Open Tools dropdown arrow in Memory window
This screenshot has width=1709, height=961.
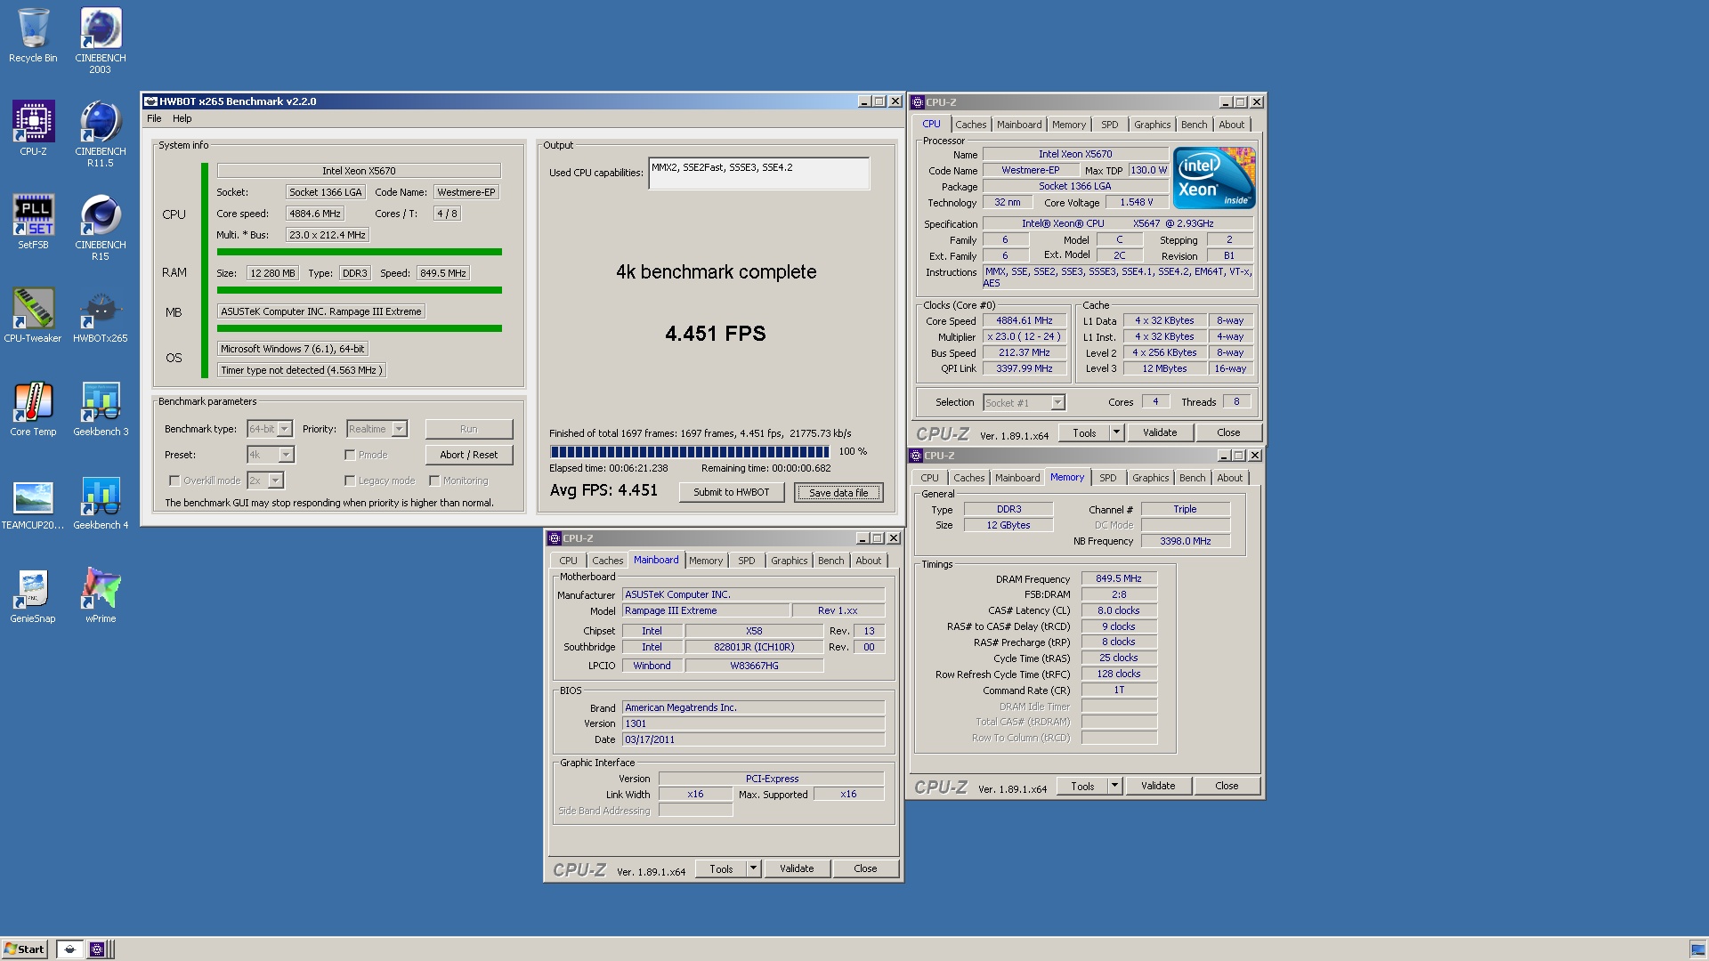[1114, 786]
